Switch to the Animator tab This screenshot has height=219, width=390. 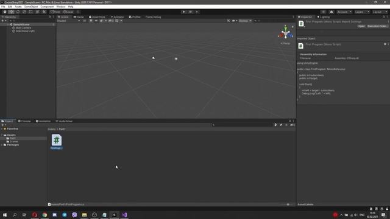coord(117,17)
